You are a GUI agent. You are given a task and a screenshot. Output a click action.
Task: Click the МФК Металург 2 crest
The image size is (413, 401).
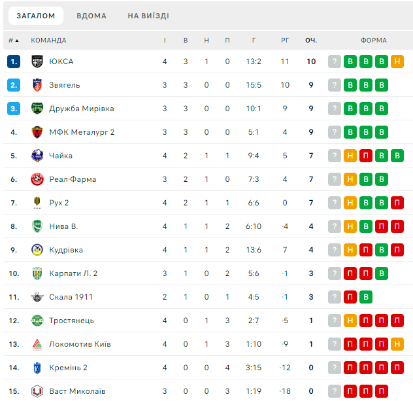(37, 132)
